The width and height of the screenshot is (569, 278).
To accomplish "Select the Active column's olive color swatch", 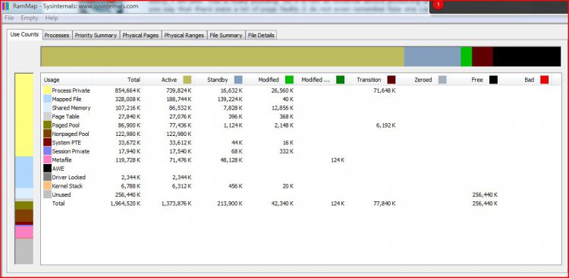I will point(187,80).
